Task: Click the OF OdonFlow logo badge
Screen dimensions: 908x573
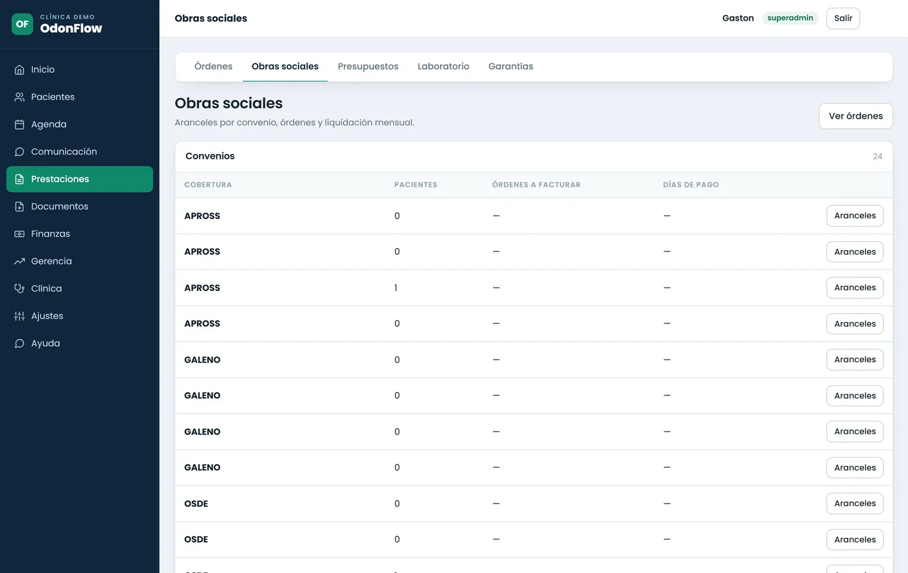Action: (x=22, y=24)
